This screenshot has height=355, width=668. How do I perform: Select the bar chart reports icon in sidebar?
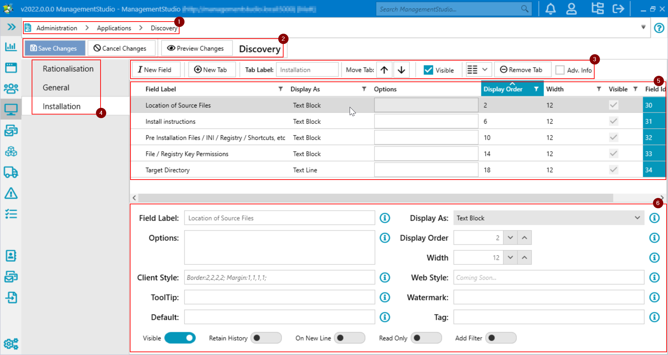point(11,47)
